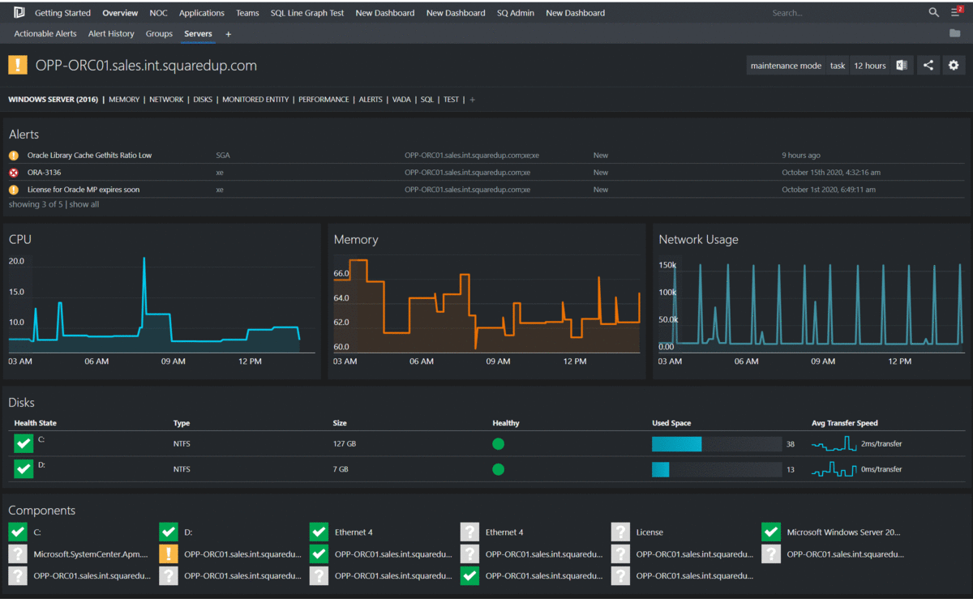Click into the Search field

point(845,13)
